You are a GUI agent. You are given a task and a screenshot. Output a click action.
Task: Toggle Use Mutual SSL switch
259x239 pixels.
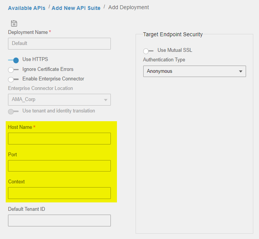click(148, 51)
